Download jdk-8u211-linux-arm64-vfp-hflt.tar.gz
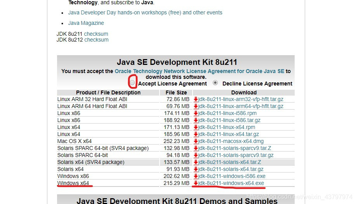Image resolution: width=356 pixels, height=204 pixels. coord(241,106)
